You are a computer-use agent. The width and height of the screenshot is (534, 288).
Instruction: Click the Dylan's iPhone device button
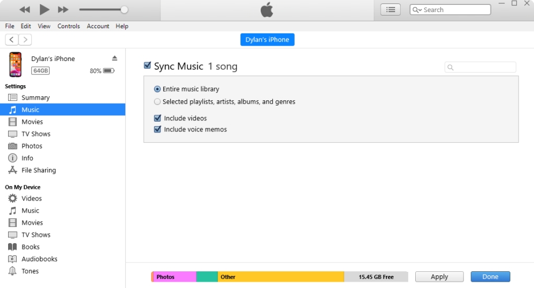(x=268, y=39)
